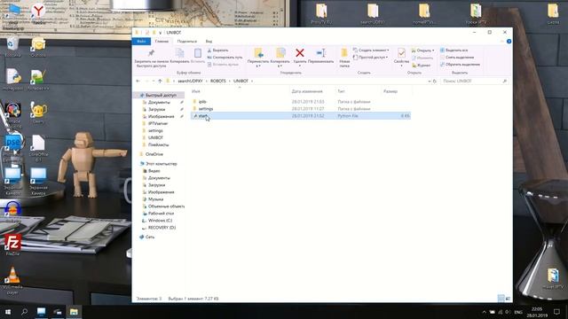Click Снять выделение (Select none)
This screenshot has height=319, width=568.
click(x=457, y=57)
